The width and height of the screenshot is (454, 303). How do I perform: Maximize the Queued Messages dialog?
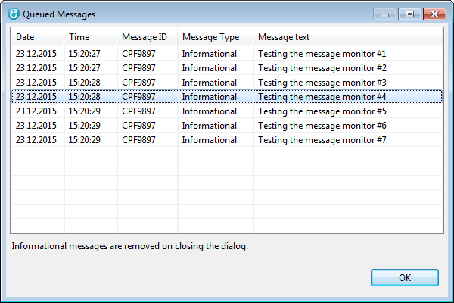pos(409,14)
